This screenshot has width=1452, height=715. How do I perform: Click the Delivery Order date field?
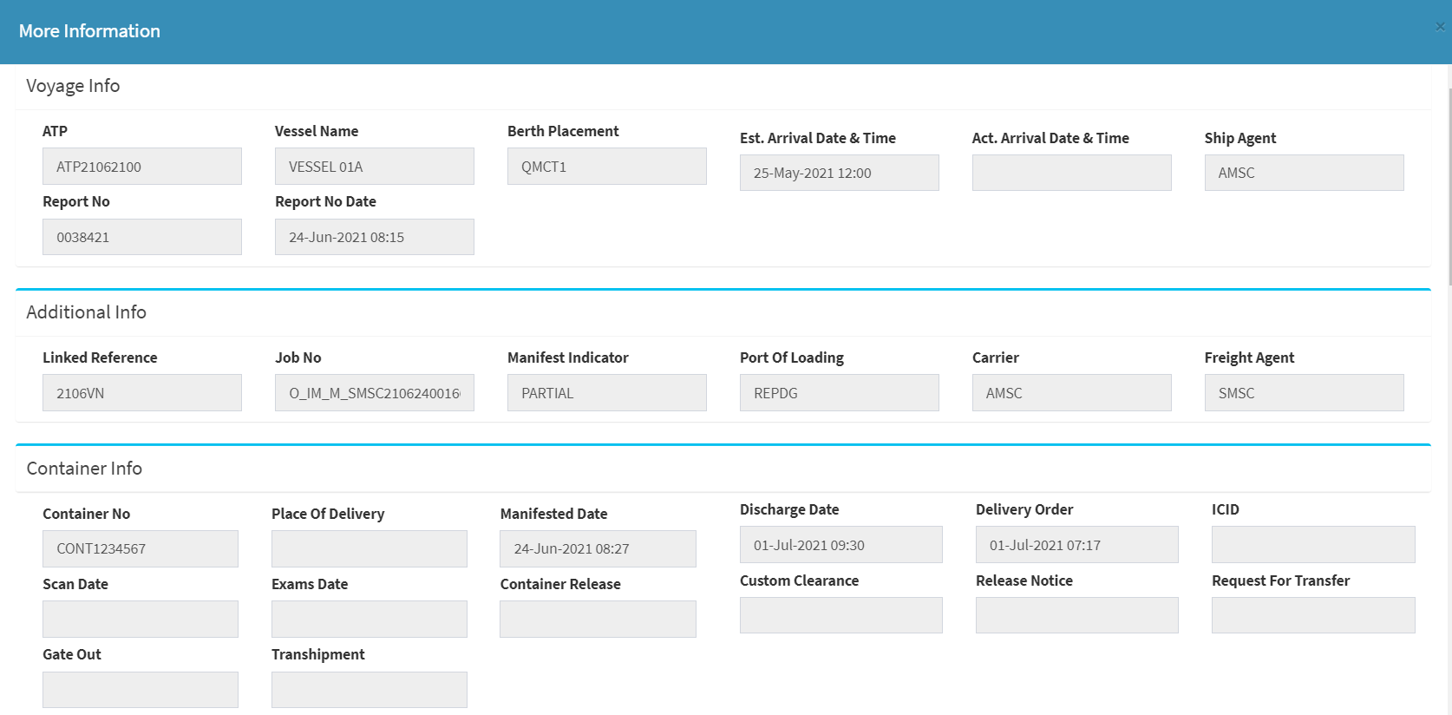1077,545
